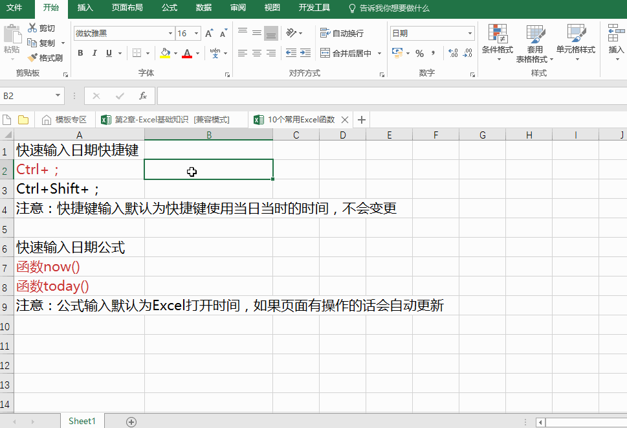Decrease font size with small A
The height and width of the screenshot is (428, 627).
click(x=223, y=33)
